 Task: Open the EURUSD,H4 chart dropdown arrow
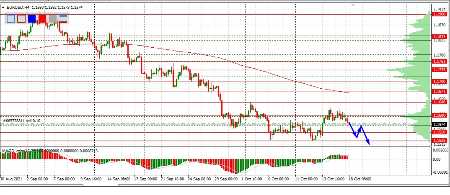[x=4, y=8]
